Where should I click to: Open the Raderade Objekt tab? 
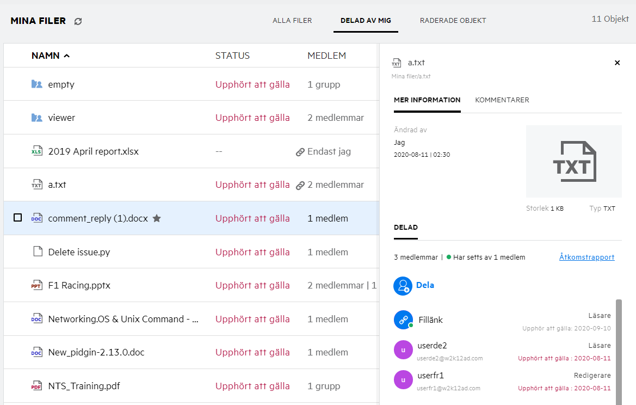tap(453, 21)
